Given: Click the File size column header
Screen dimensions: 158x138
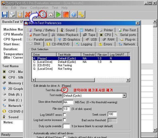Looking at the screenshot, I should tap(102, 55).
